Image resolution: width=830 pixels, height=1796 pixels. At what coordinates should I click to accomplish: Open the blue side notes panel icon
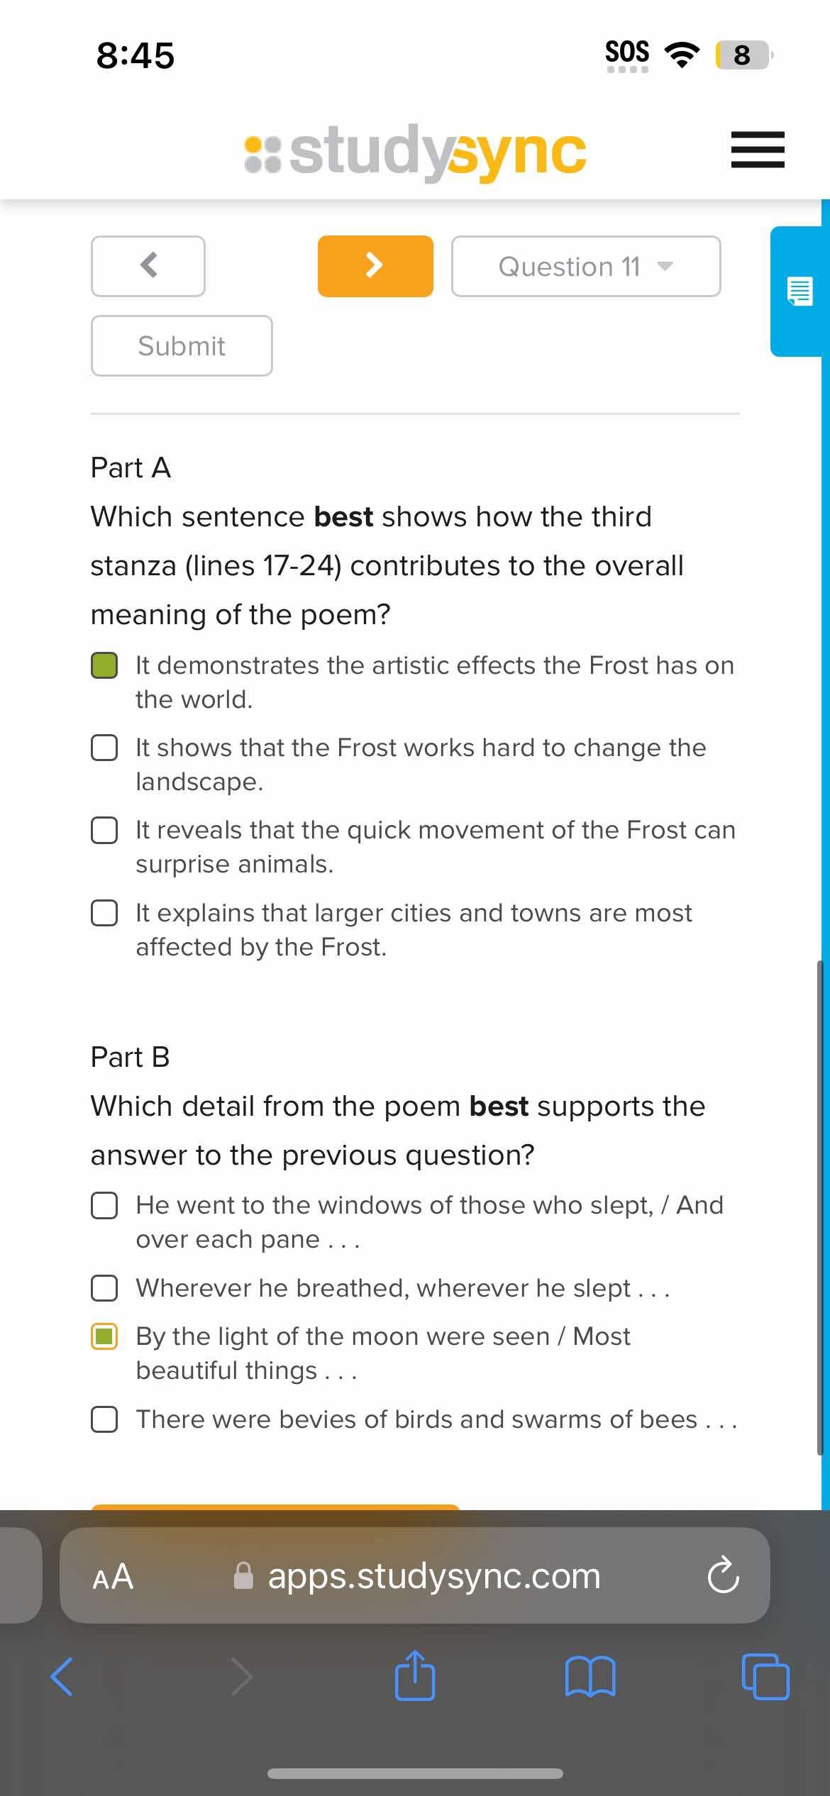pyautogui.click(x=799, y=292)
